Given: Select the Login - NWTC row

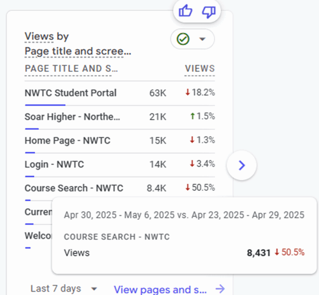Looking at the screenshot, I should tap(120, 165).
